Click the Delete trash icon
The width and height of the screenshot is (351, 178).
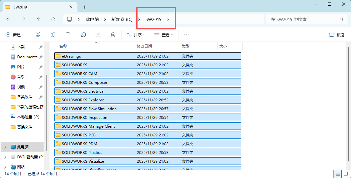[113, 35]
